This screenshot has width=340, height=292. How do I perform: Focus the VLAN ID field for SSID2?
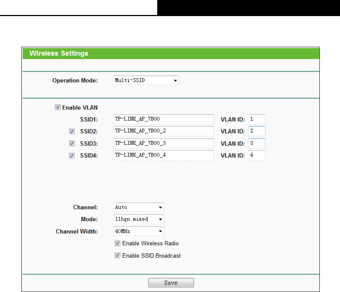coord(257,131)
